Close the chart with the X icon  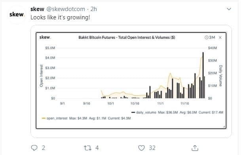[x=220, y=37]
